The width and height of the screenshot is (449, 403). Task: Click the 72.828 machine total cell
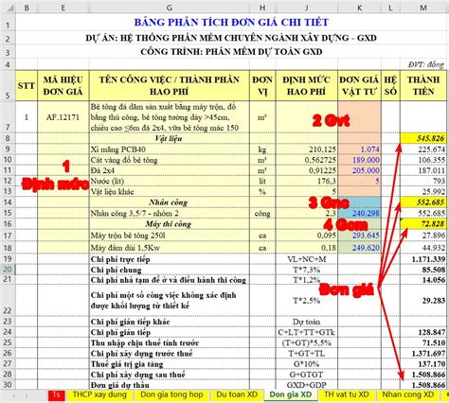[x=423, y=224]
